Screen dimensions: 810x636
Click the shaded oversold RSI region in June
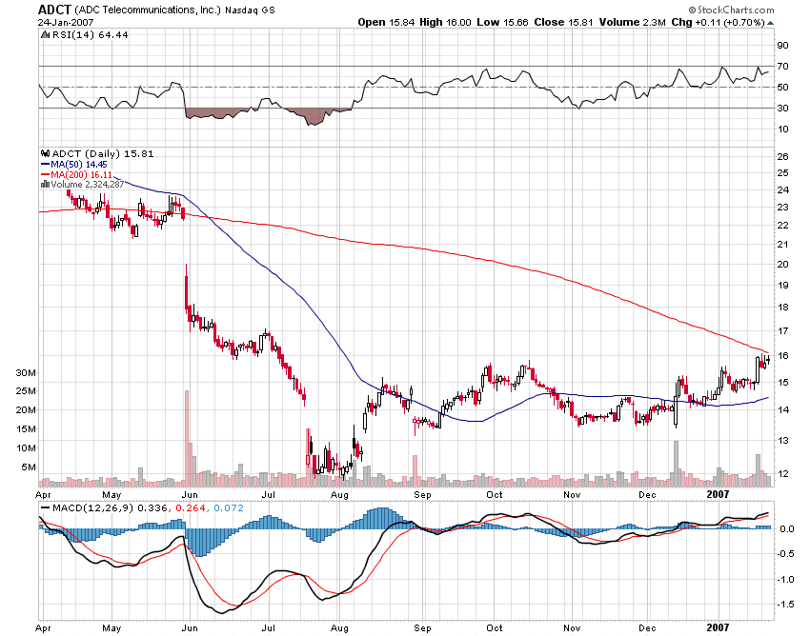(217, 113)
